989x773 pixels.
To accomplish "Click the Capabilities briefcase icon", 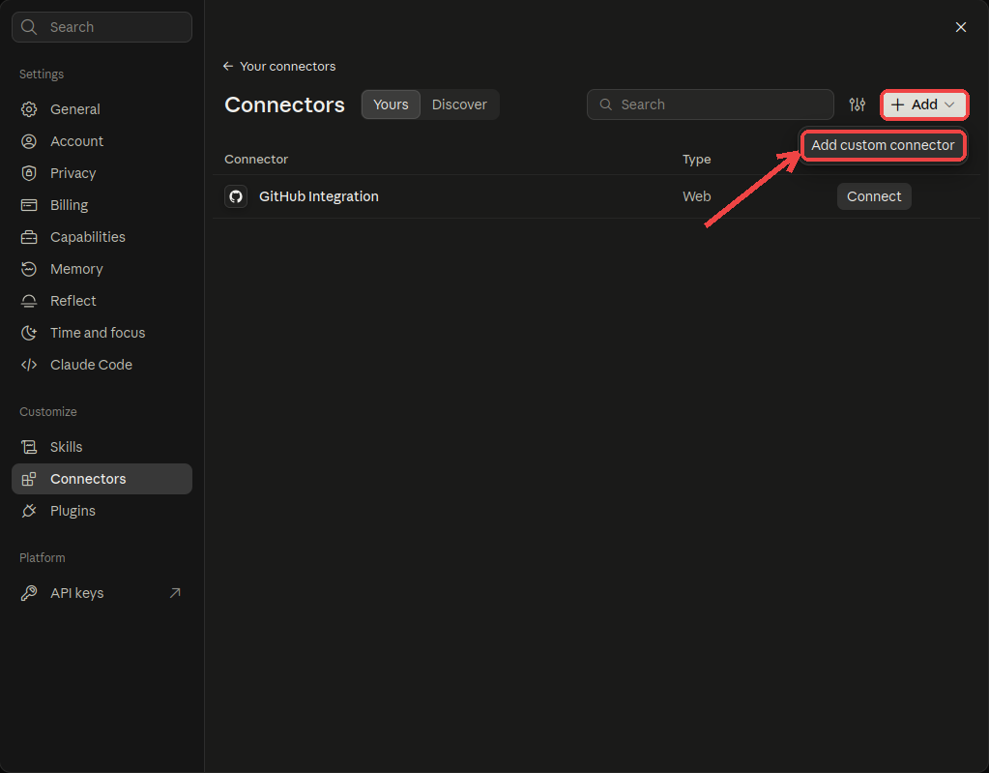I will pyautogui.click(x=29, y=237).
